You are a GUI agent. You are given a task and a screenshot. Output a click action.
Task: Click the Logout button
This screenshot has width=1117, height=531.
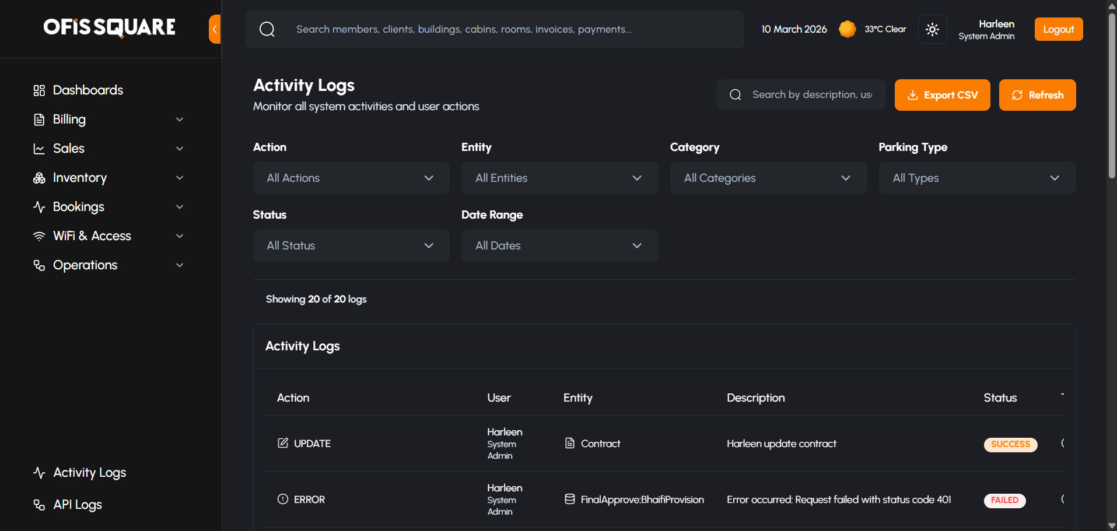coord(1058,29)
